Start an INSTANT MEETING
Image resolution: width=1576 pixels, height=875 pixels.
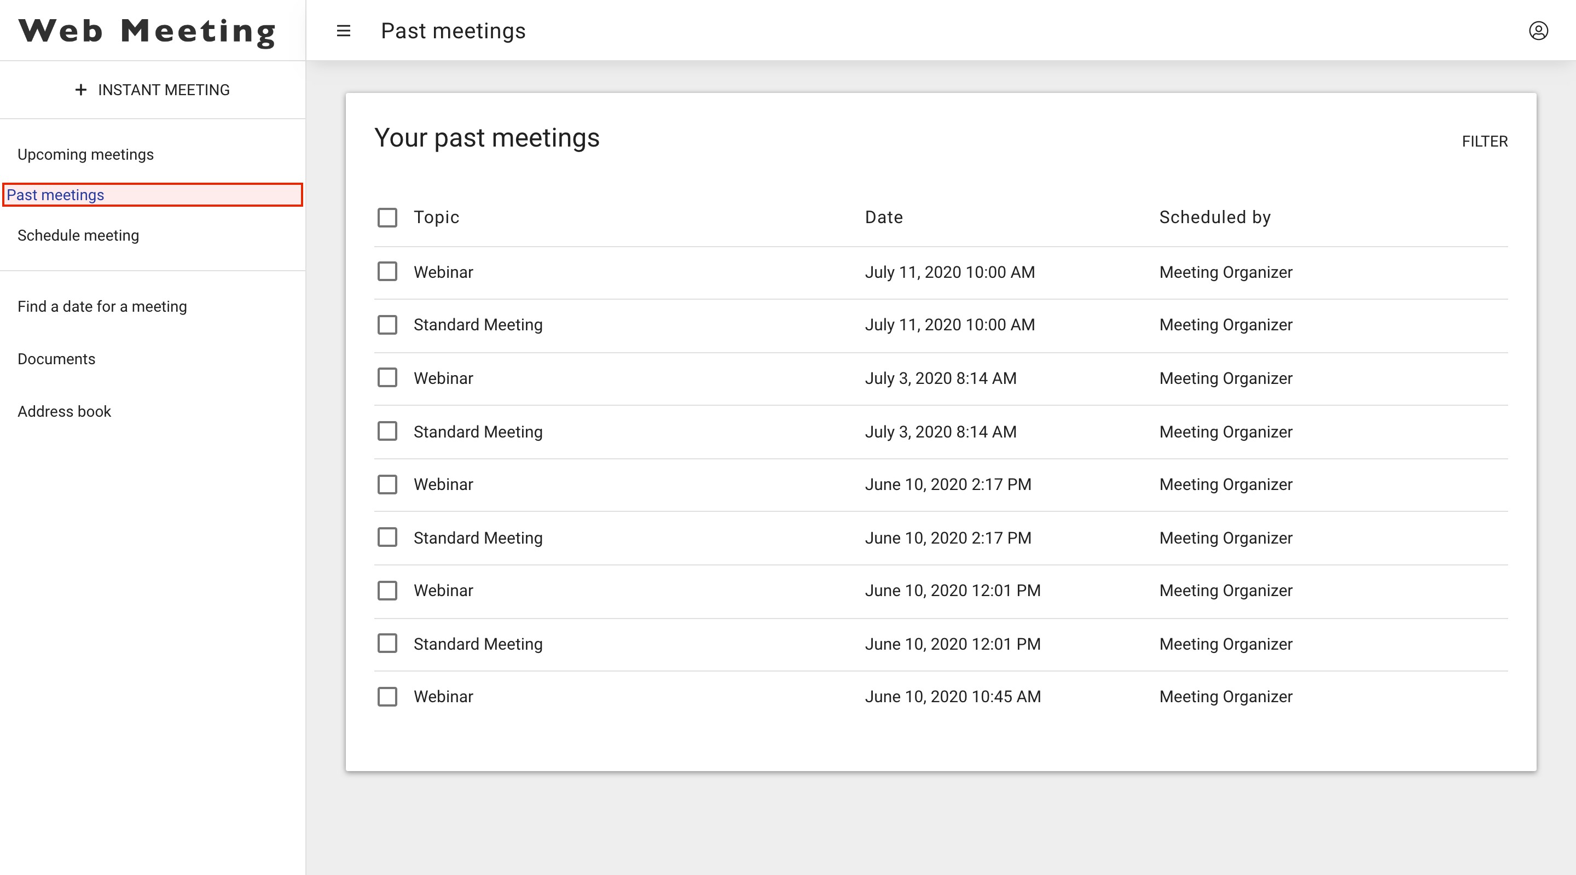click(152, 90)
